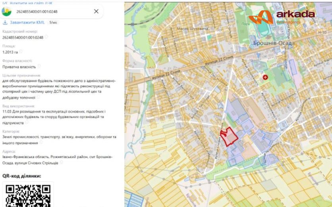This screenshot has height=207, width=332.
Task: Copy cadastral number 2624855400:01:001:0248 via its icon
Action: 46,37
